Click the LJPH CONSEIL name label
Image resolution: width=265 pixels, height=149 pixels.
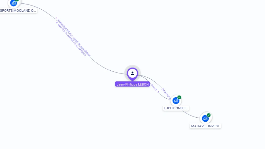(176, 108)
